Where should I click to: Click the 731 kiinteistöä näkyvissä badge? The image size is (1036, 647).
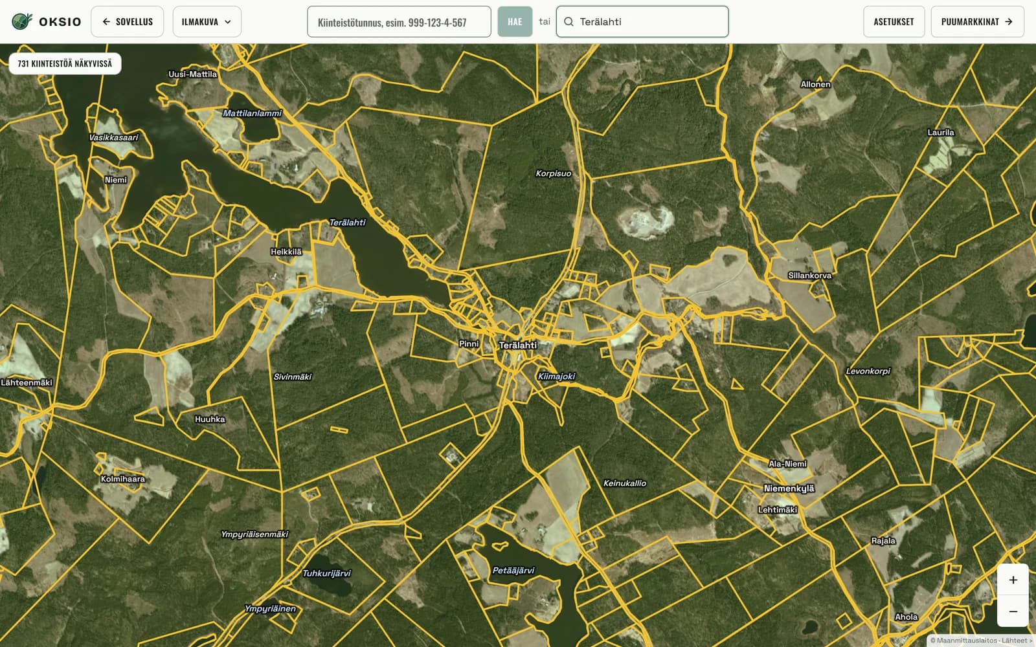[65, 63]
